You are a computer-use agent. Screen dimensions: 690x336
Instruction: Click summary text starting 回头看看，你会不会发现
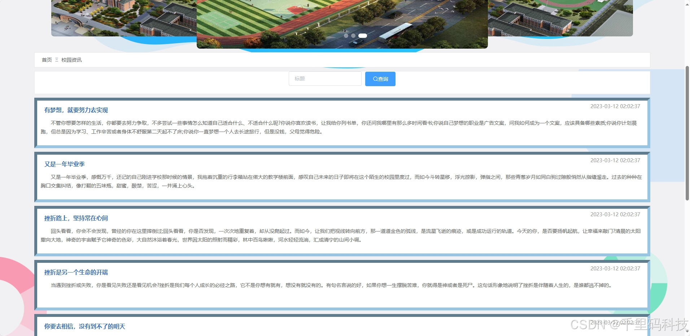coord(341,235)
